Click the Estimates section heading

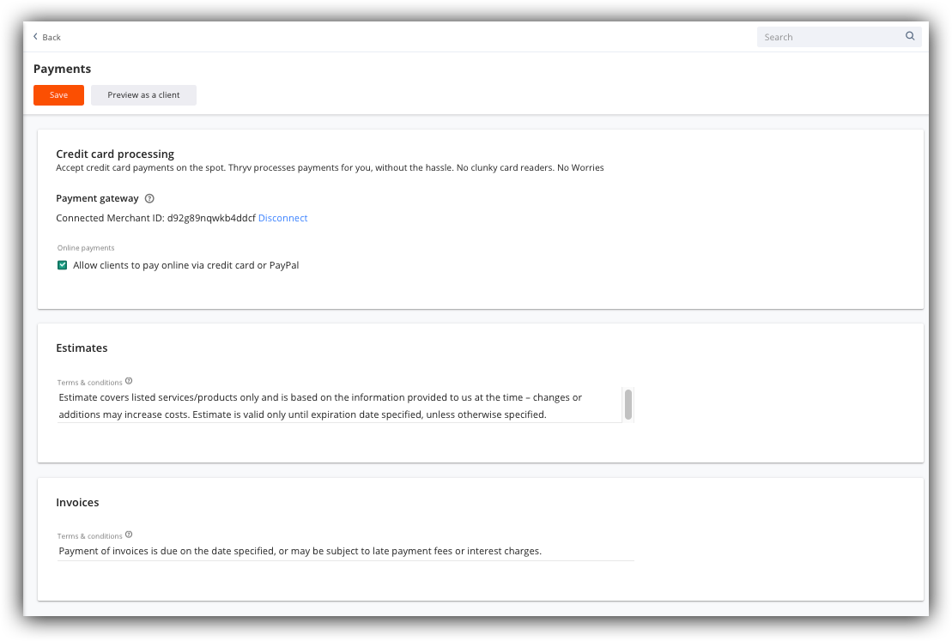82,348
